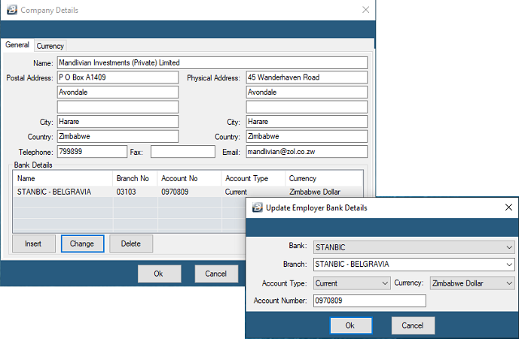Click the Account Number field 0970809
519x339 pixels.
pyautogui.click(x=369, y=301)
